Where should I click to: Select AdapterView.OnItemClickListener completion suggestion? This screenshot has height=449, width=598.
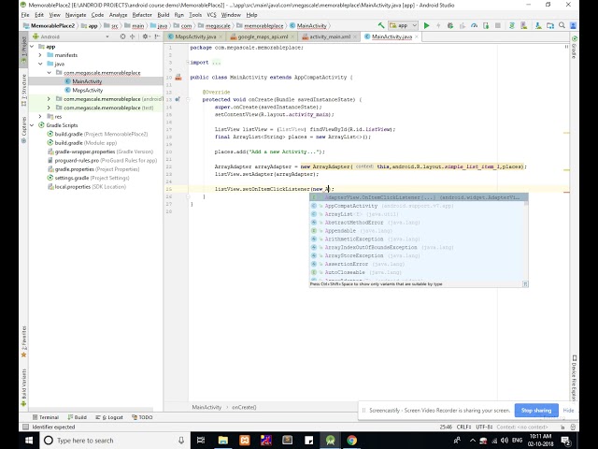419,197
